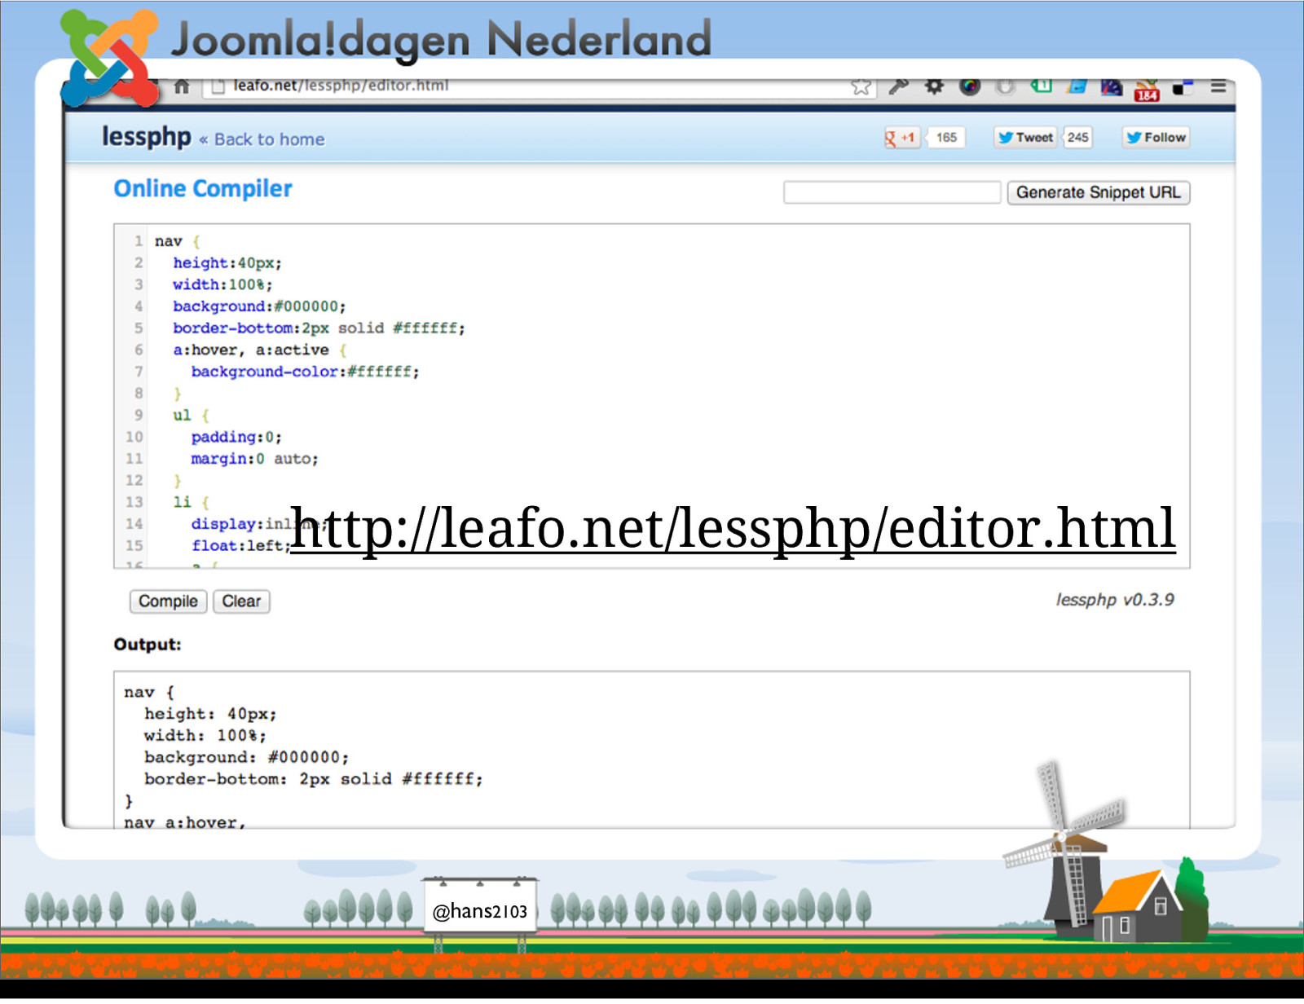Click the lessphp v0.3.9 version text
This screenshot has height=1004, width=1304.
tap(1114, 600)
